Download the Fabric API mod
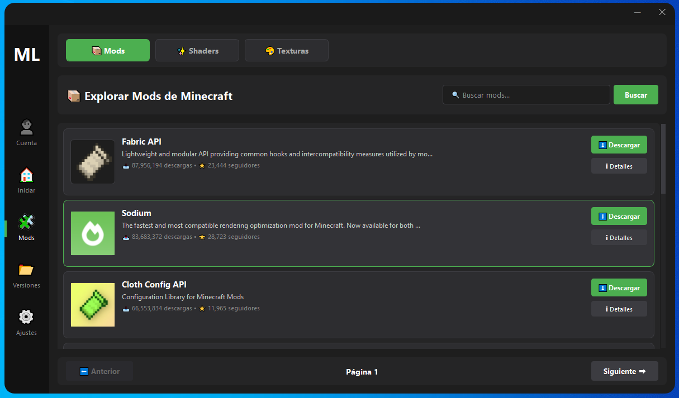This screenshot has width=679, height=398. [619, 145]
